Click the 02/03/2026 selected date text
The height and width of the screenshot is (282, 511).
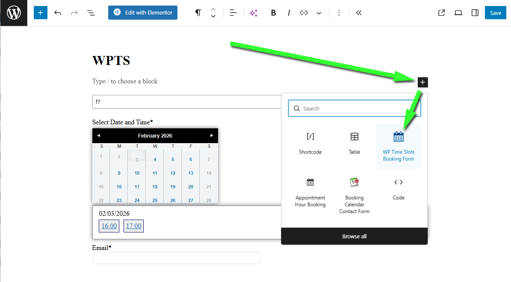tap(114, 214)
